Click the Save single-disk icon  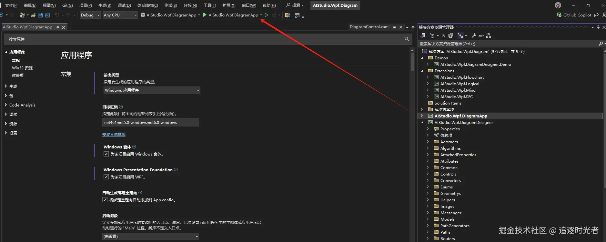click(x=40, y=15)
